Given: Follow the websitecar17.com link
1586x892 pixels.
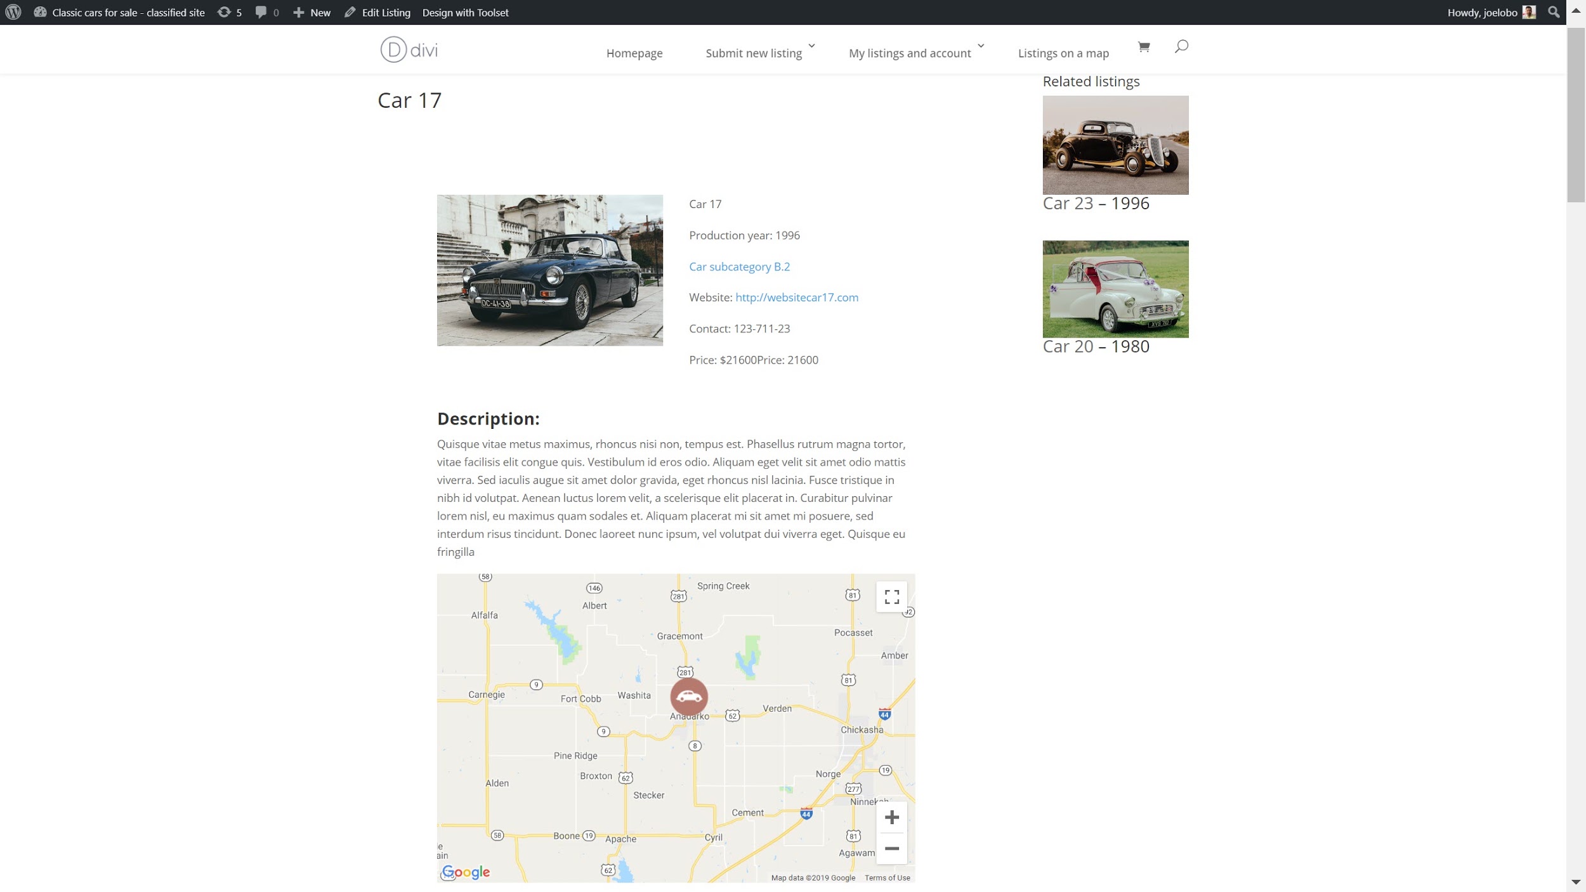Looking at the screenshot, I should click(796, 297).
